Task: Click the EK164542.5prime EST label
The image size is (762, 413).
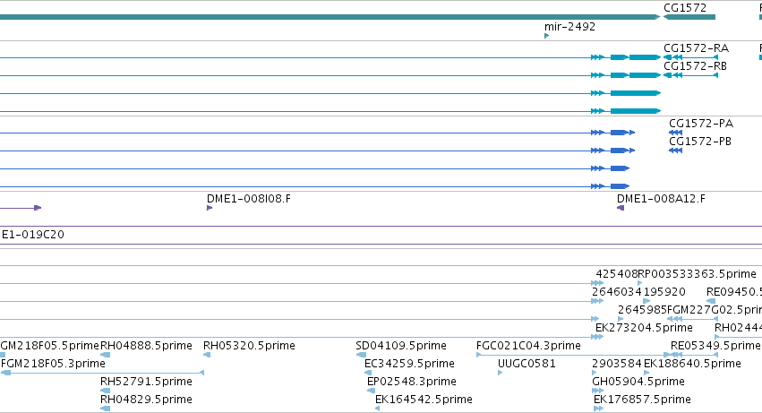Action: click(424, 400)
